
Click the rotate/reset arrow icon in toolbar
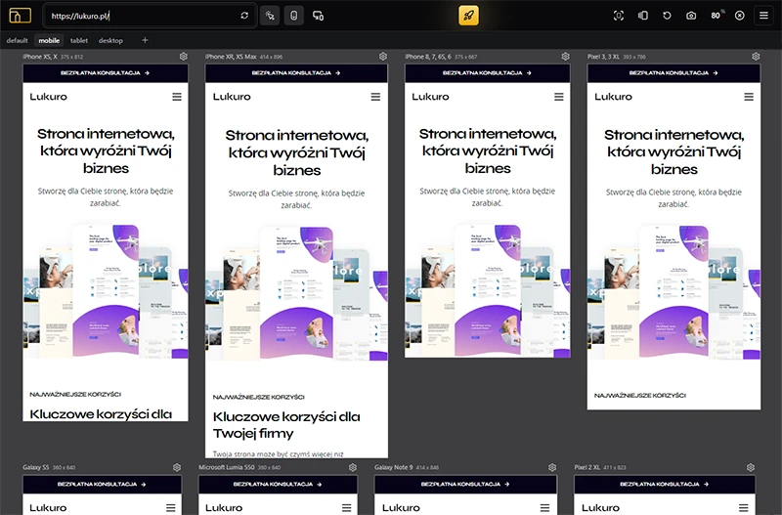(x=667, y=16)
